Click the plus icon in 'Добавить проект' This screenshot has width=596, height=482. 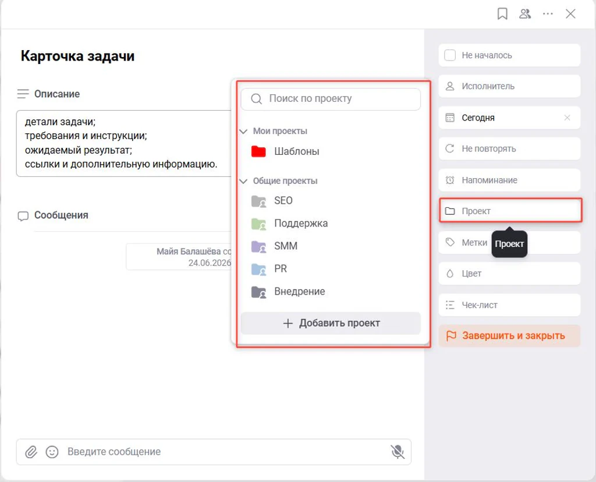[x=288, y=324]
